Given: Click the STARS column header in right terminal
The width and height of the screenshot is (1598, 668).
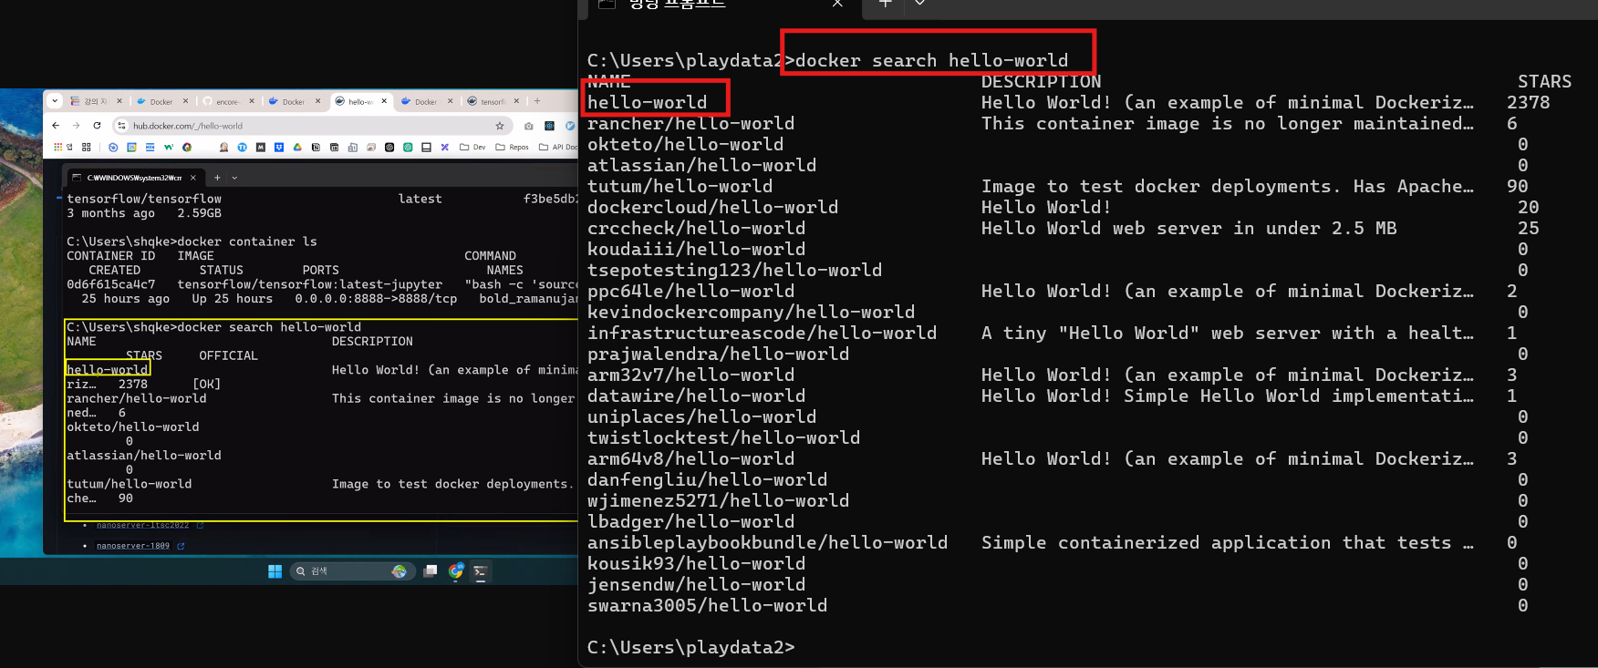Looking at the screenshot, I should click(x=1544, y=81).
